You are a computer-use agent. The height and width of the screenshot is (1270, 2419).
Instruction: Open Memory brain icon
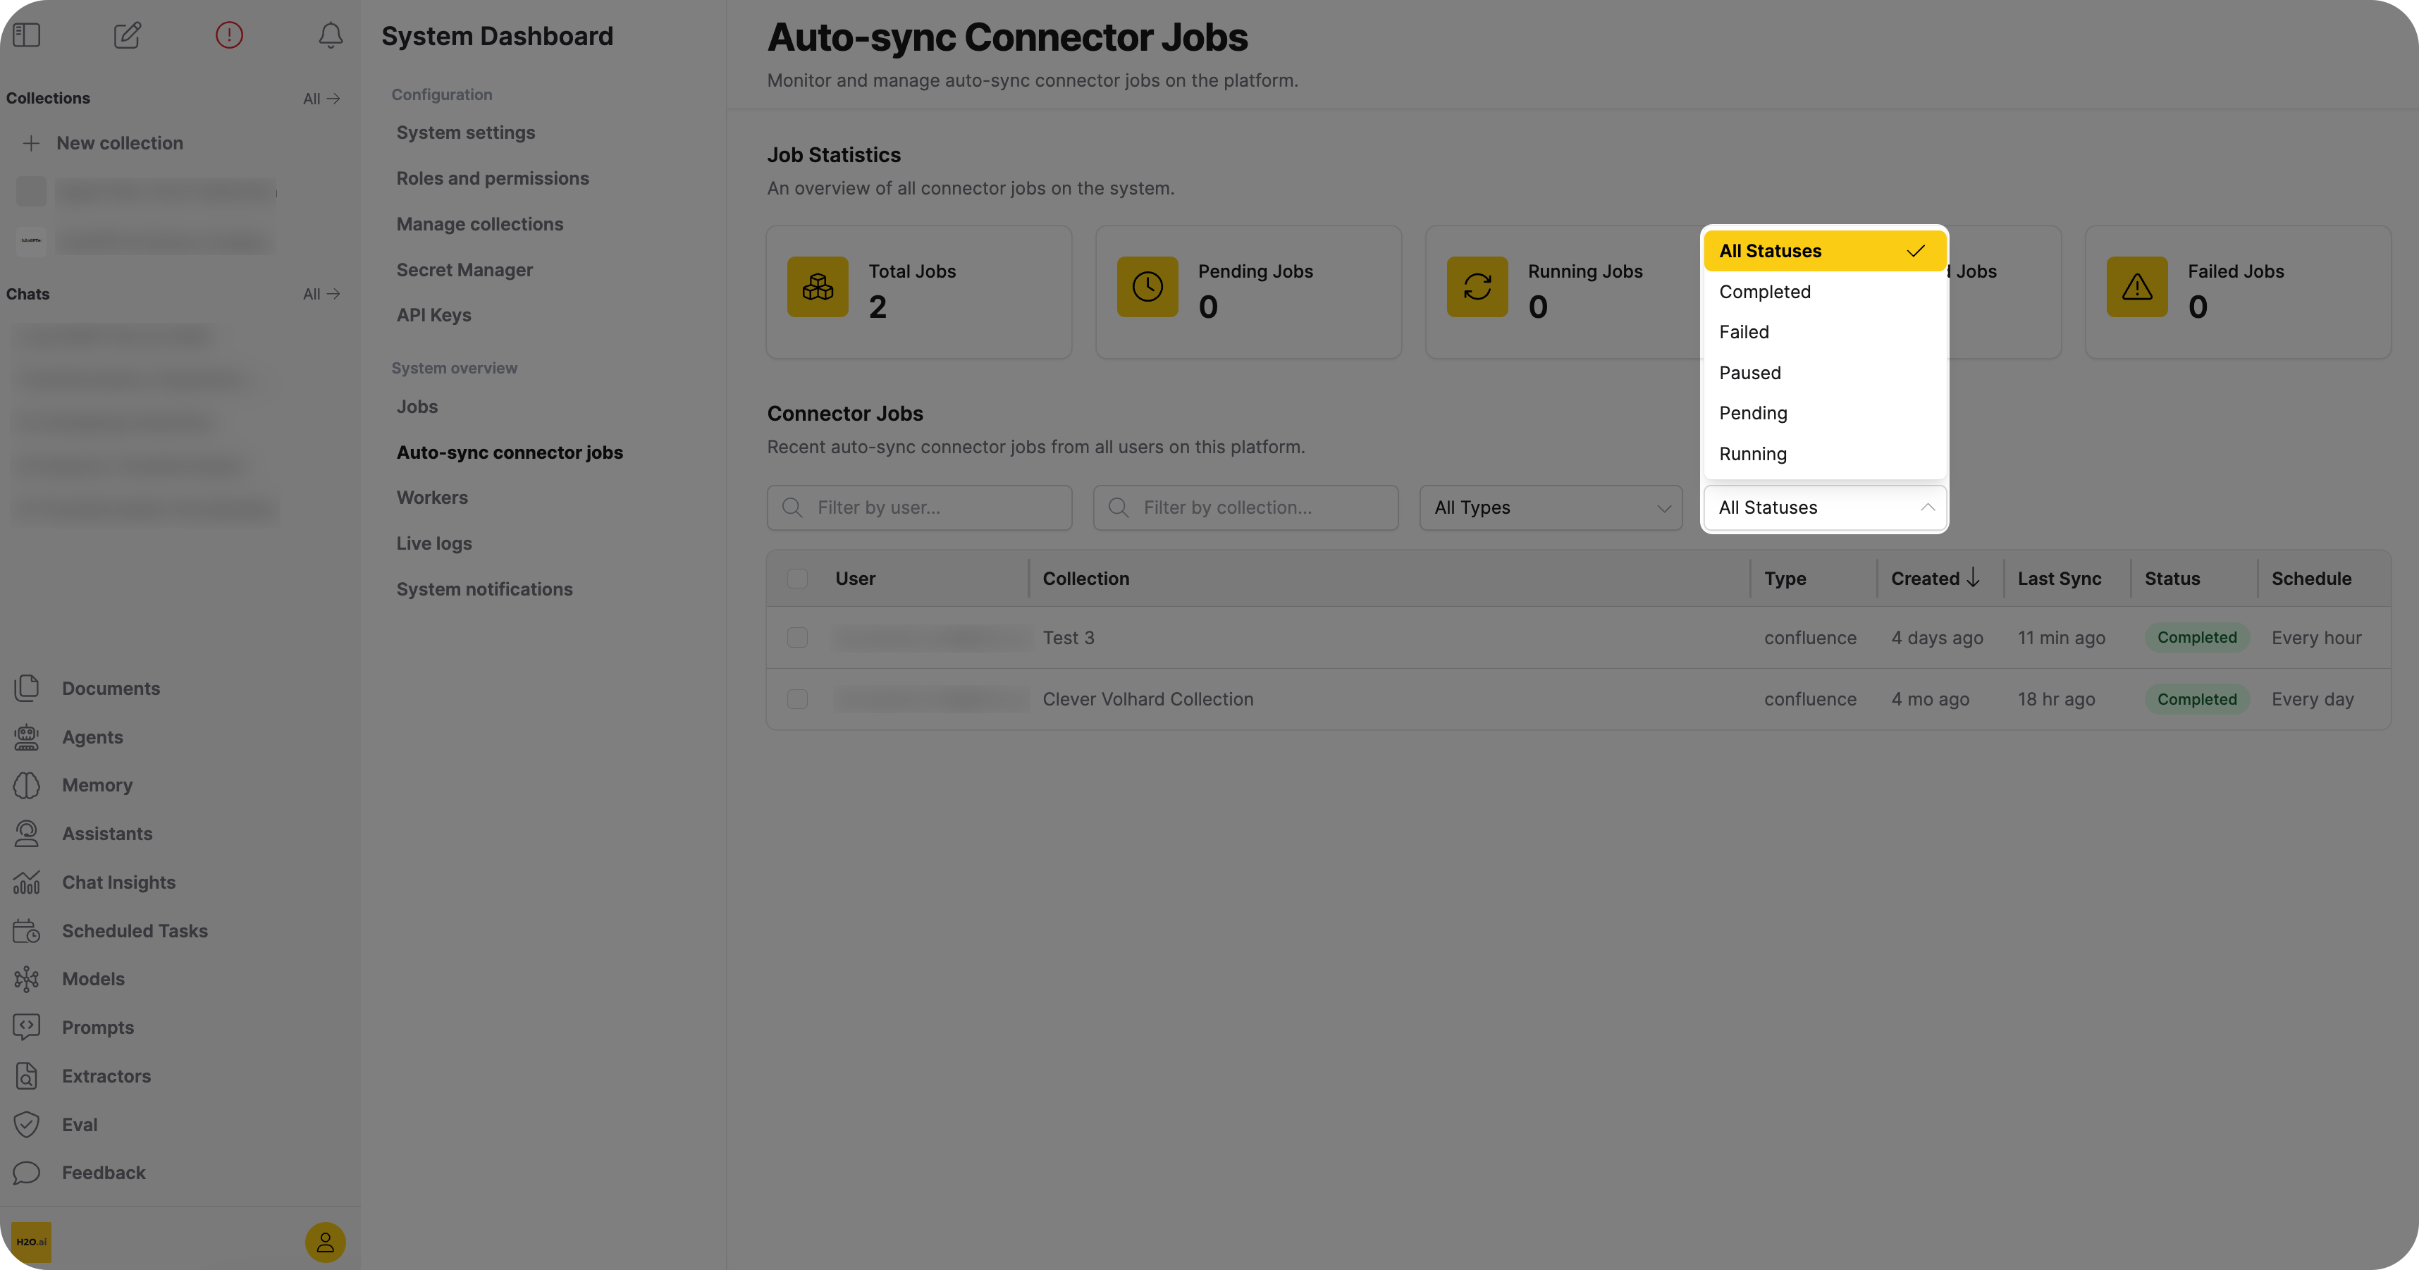pos(26,784)
